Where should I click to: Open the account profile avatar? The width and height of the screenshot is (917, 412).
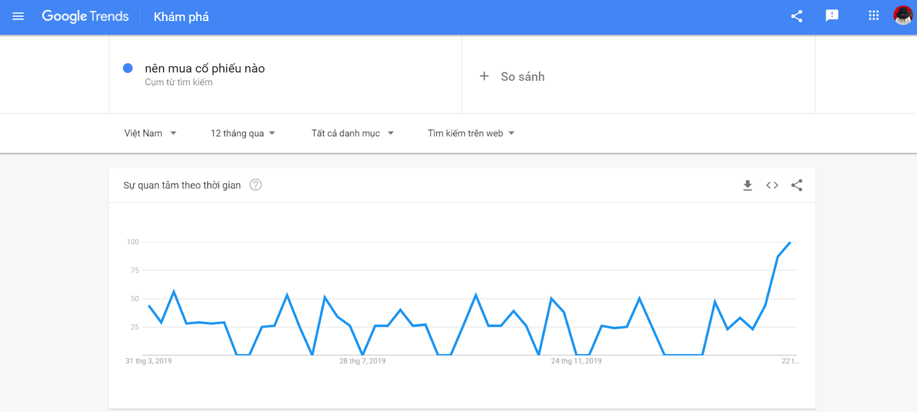903,15
